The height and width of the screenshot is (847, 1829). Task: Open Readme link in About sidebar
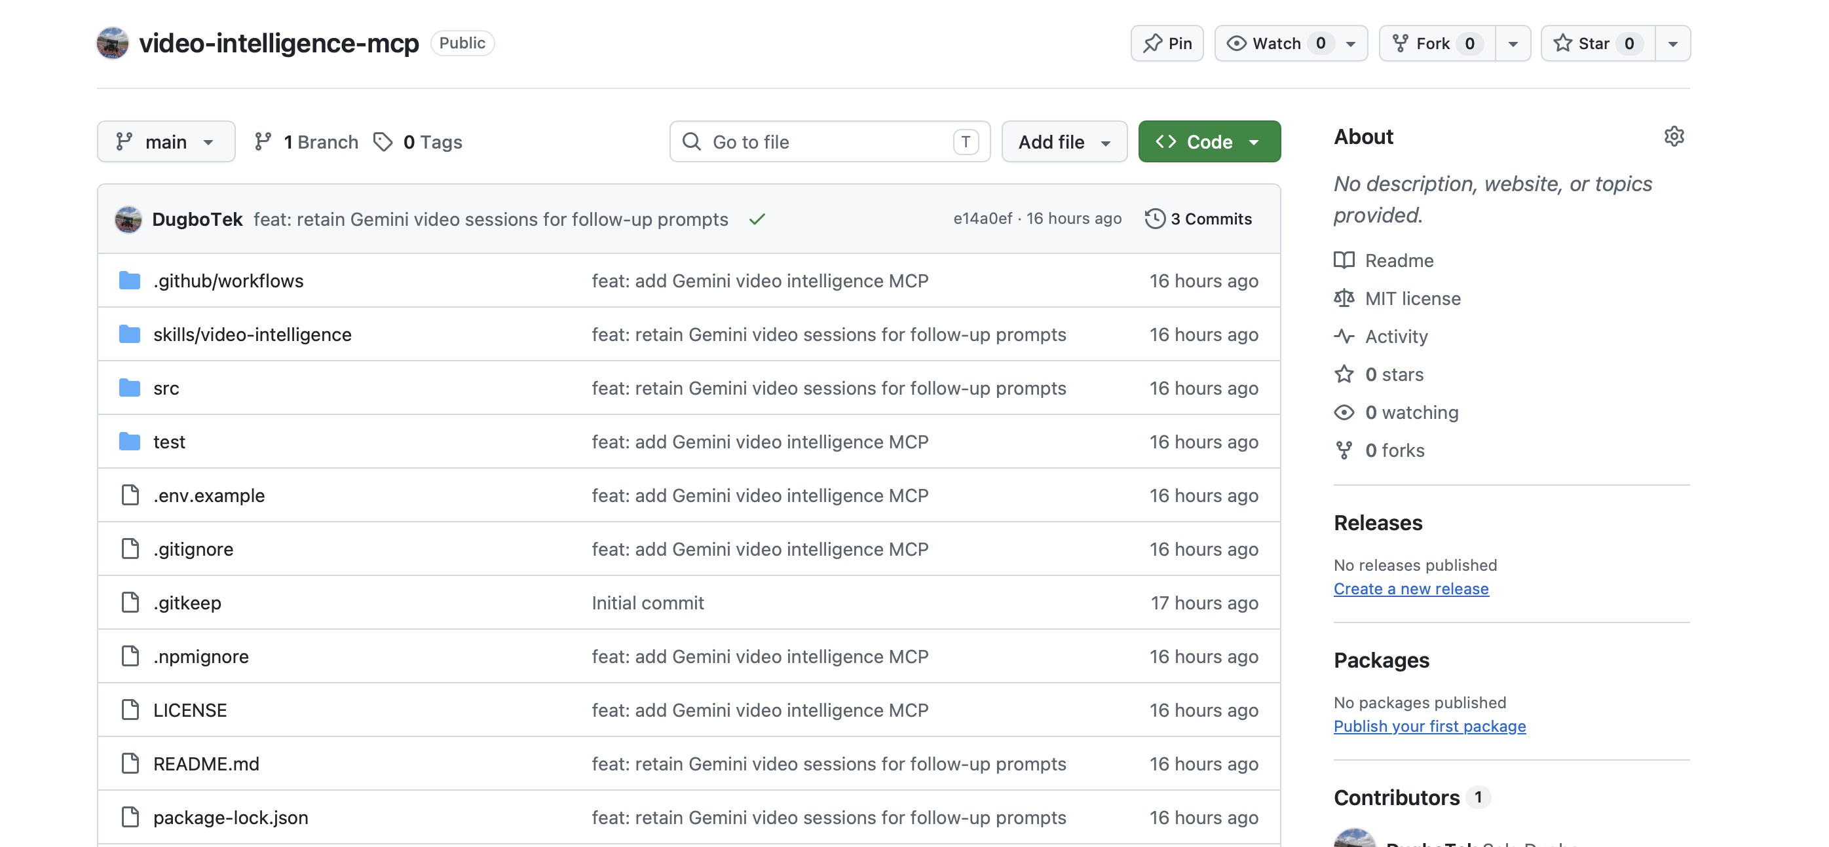(x=1399, y=261)
